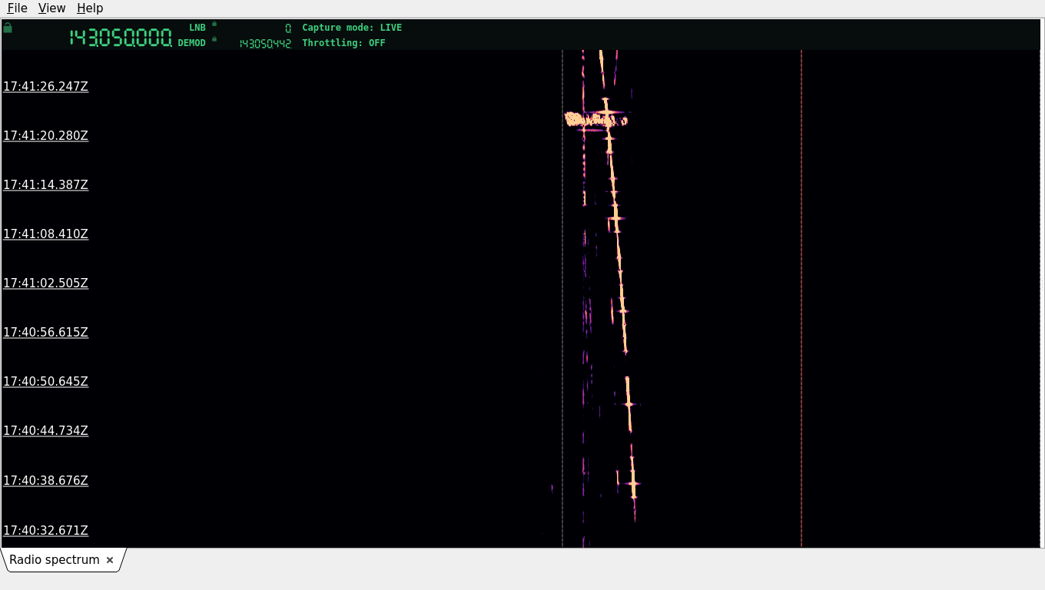The width and height of the screenshot is (1045, 590).
Task: Close the Radio spectrum tab
Action: pyautogui.click(x=110, y=560)
